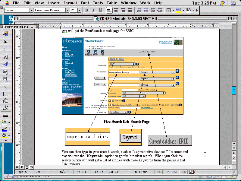Expand more drawing toolbar buttons
Image resolution: width=241 pixels, height=181 pixels.
click(6, 140)
